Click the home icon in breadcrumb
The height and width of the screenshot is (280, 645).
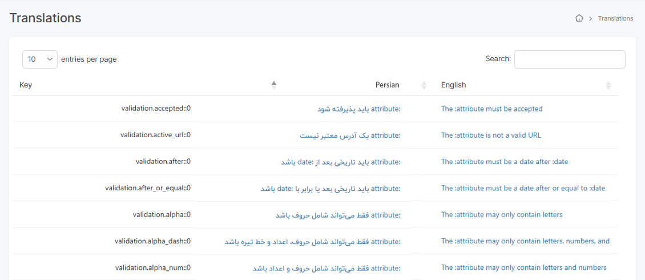click(x=579, y=18)
